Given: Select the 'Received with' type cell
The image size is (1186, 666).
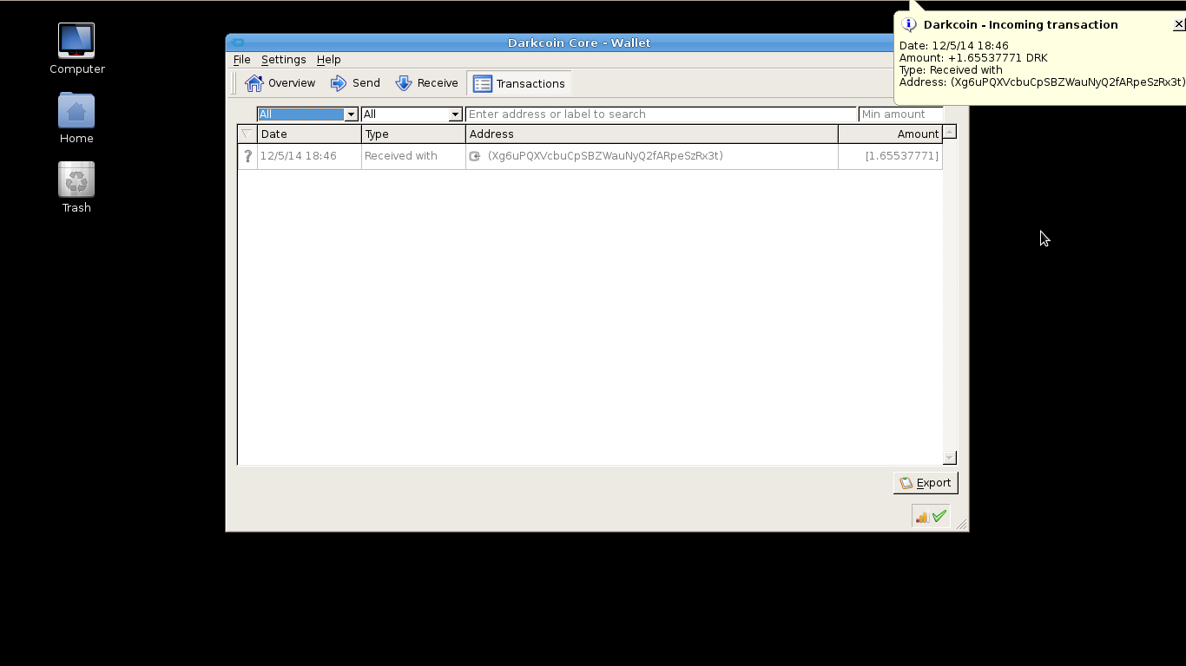Looking at the screenshot, I should [413, 156].
